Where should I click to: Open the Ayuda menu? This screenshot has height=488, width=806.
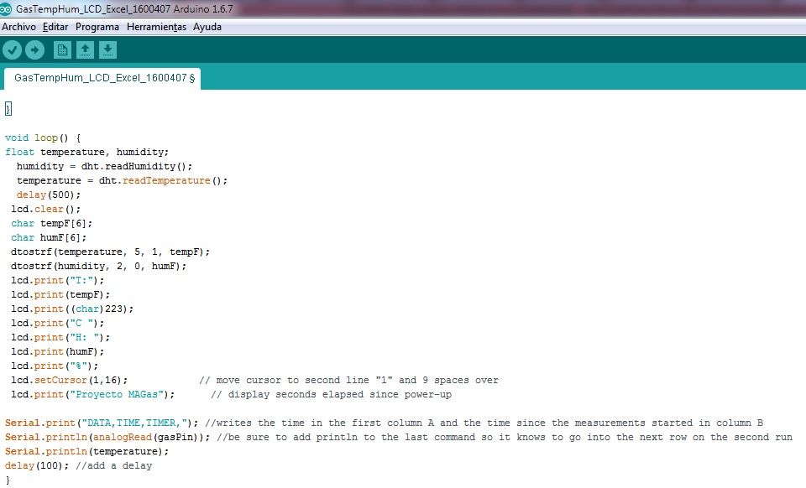[207, 27]
